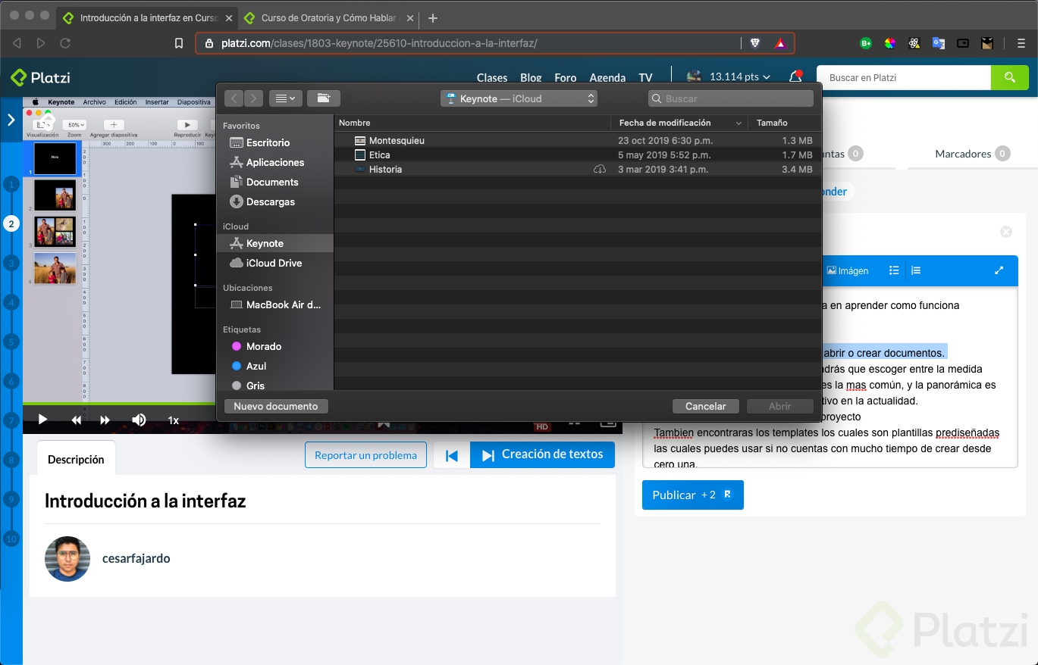1038x665 pixels.
Task: Expand the comment editor to fullscreen
Action: click(999, 270)
